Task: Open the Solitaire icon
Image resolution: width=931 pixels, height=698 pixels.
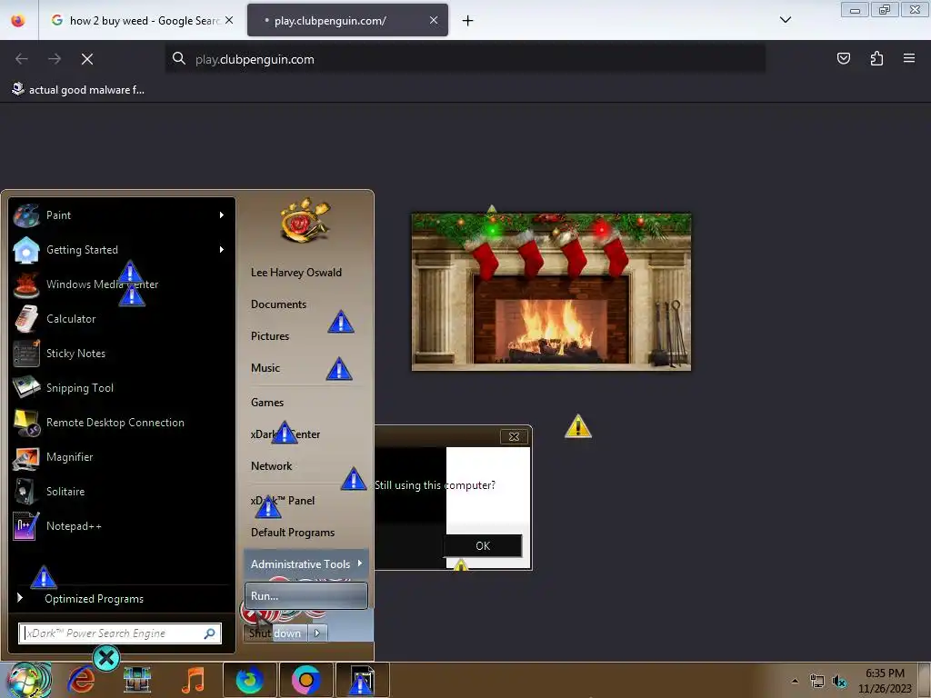Action: point(26,492)
